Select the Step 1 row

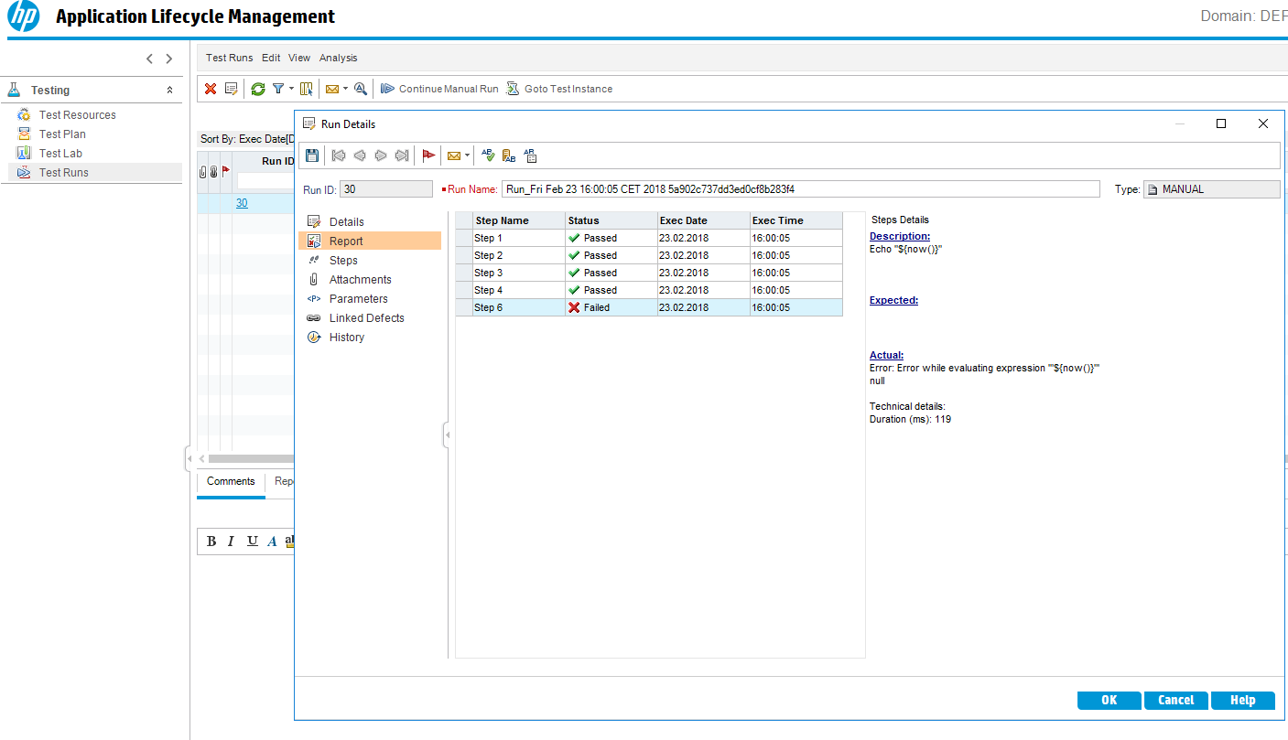[x=649, y=238]
